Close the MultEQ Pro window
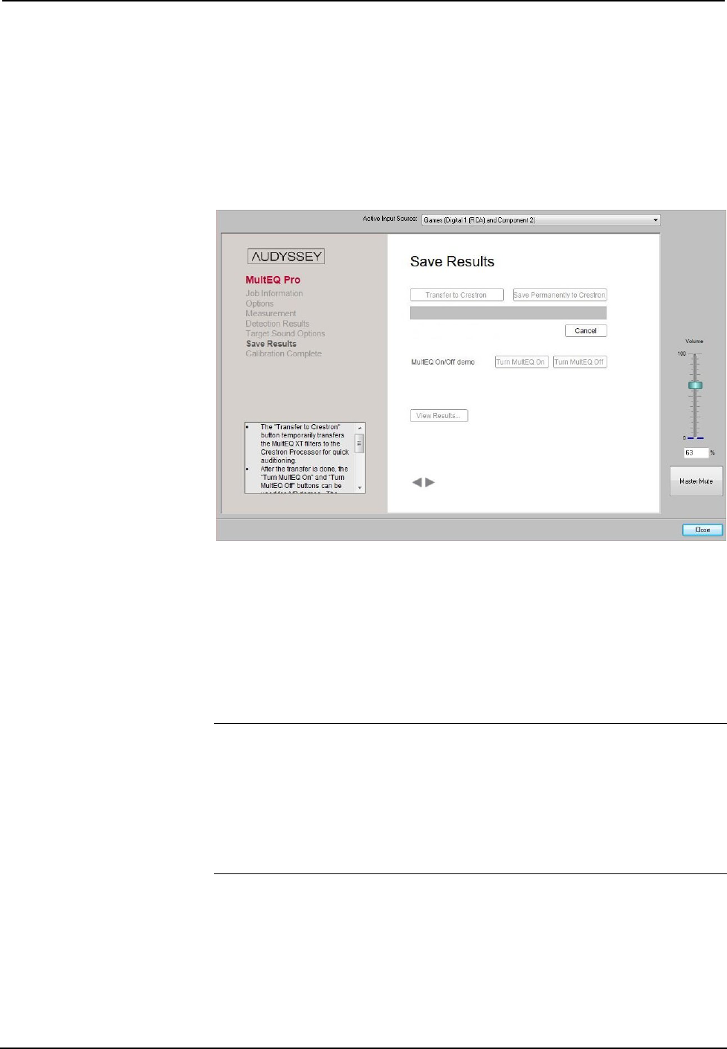The height and width of the screenshot is (1049, 727). [702, 530]
